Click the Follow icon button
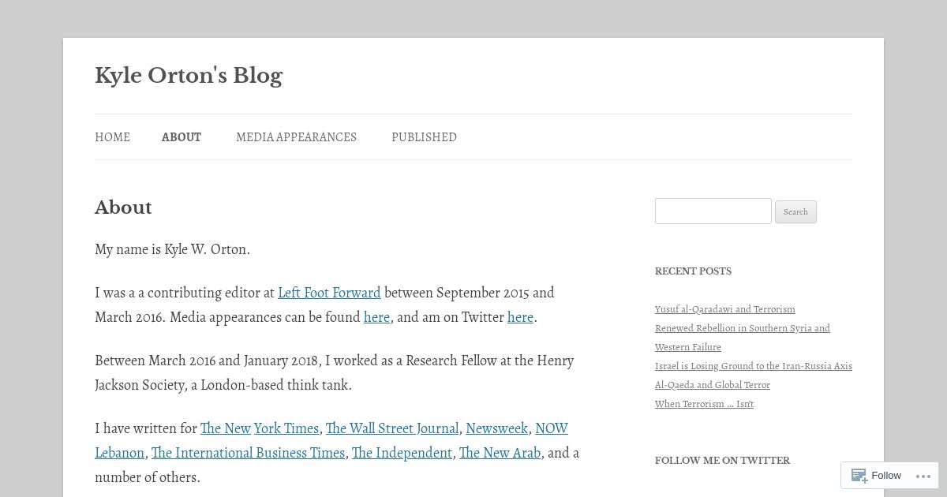 click(x=875, y=475)
